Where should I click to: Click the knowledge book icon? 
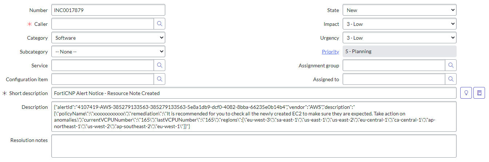[x=479, y=93]
